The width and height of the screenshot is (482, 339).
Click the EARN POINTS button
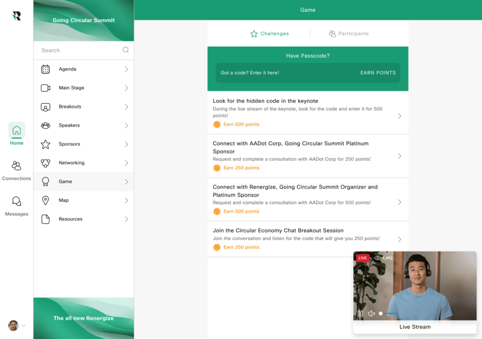(x=378, y=73)
